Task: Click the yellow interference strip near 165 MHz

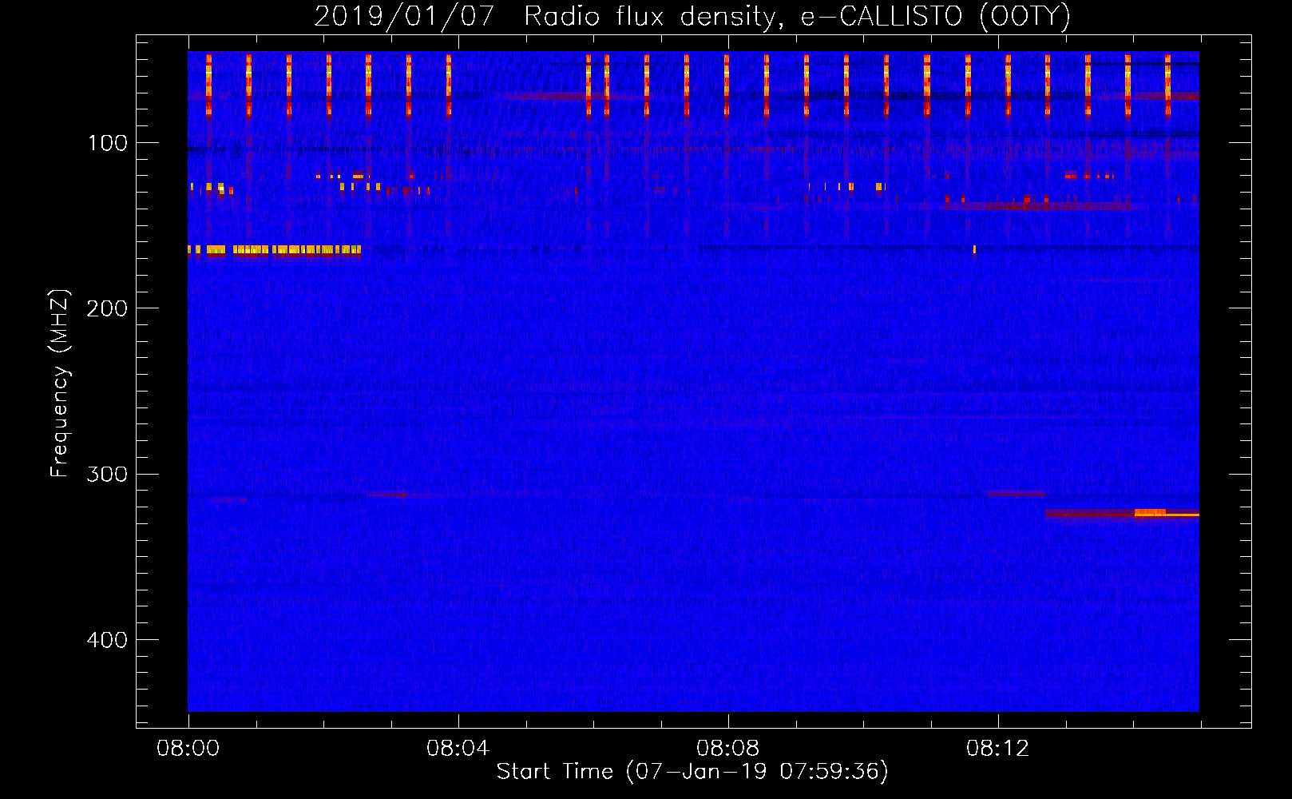Action: (x=274, y=250)
